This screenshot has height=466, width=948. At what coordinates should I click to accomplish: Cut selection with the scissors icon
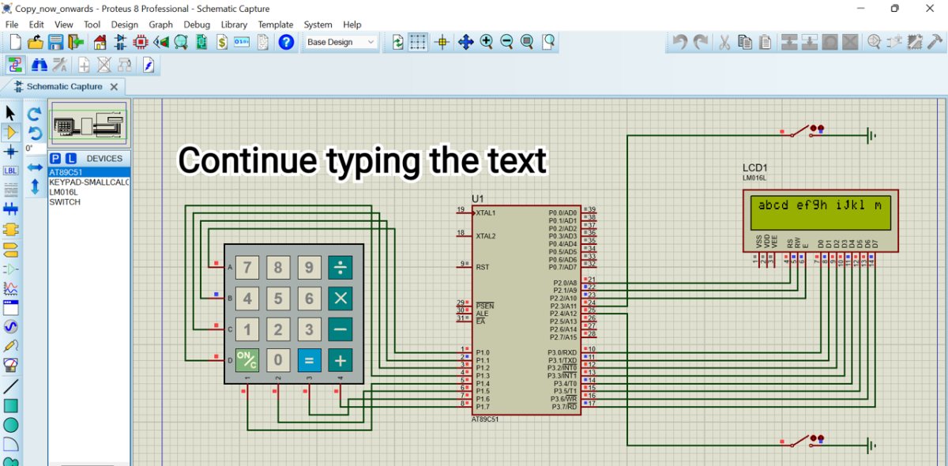click(x=724, y=42)
